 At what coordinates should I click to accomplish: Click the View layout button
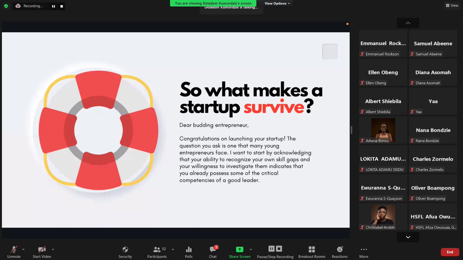[x=452, y=5]
